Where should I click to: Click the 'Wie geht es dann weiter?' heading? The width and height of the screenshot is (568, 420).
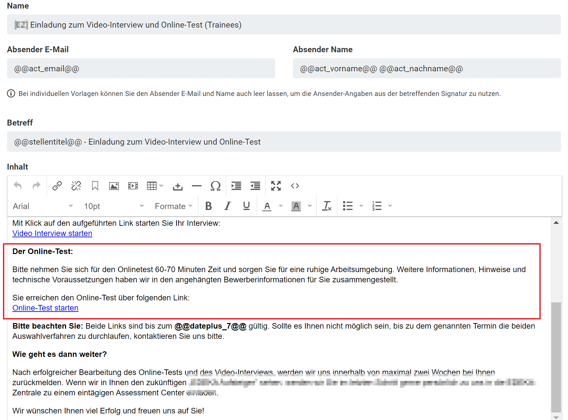[x=59, y=354]
